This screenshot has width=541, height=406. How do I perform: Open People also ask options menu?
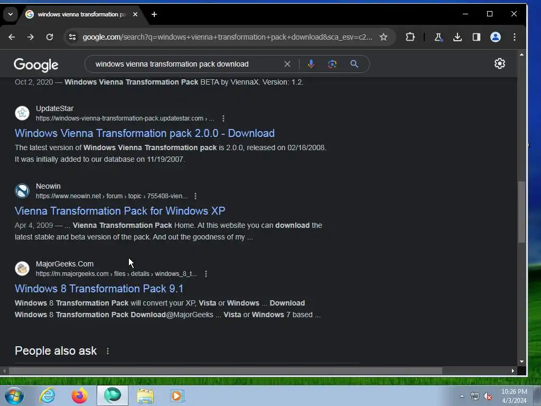pyautogui.click(x=108, y=351)
